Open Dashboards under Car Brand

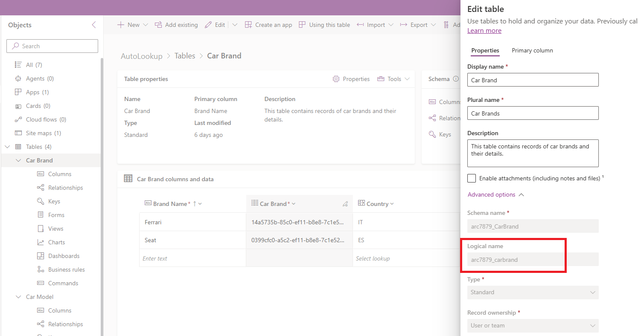pos(64,255)
